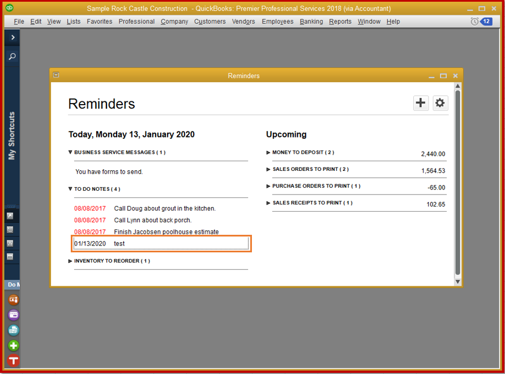Viewport: 505px width, 374px height.
Task: Open the Edit menu
Action: pos(36,22)
